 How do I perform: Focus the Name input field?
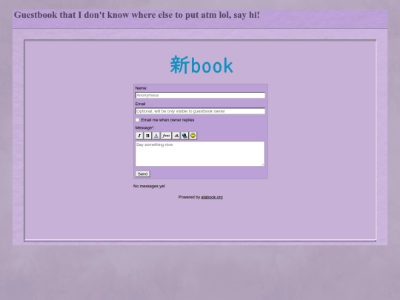pyautogui.click(x=200, y=95)
